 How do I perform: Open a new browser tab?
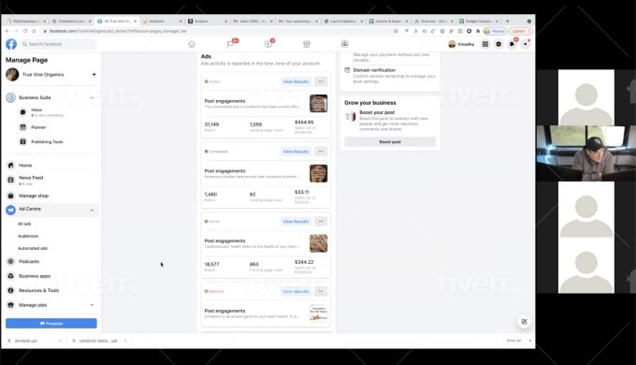tap(507, 22)
